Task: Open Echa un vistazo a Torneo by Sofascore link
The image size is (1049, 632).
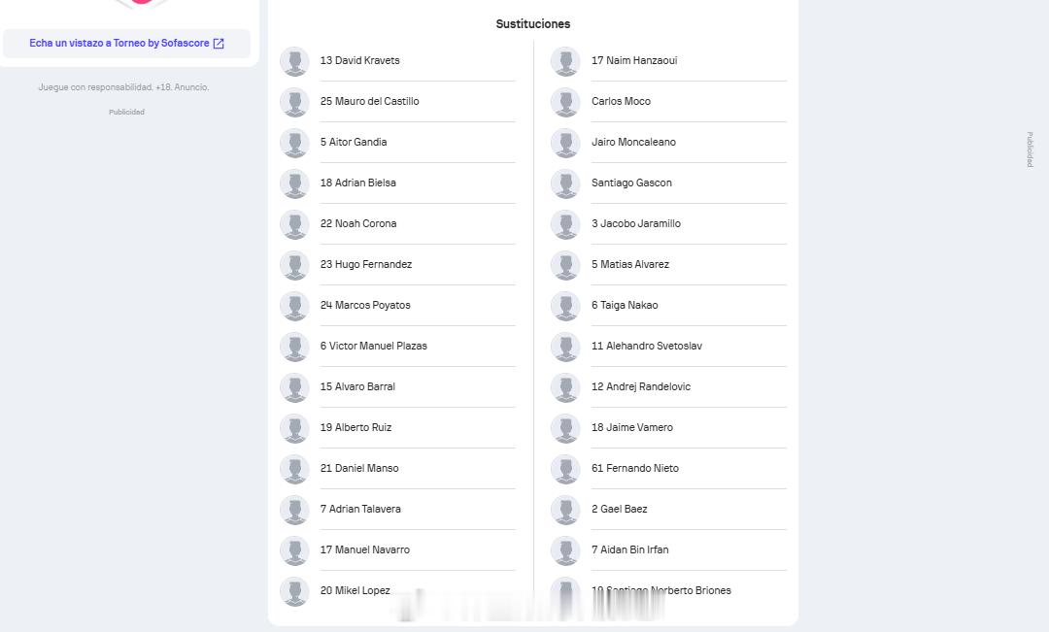Action: pyautogui.click(x=126, y=44)
